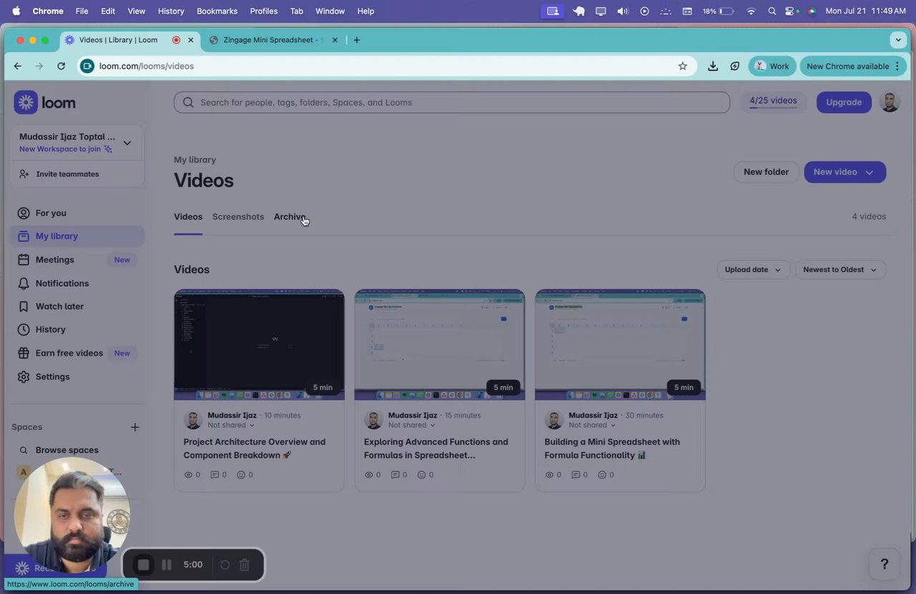Open the Bookmarks menu in the menu bar
The height and width of the screenshot is (594, 916).
pos(217,11)
